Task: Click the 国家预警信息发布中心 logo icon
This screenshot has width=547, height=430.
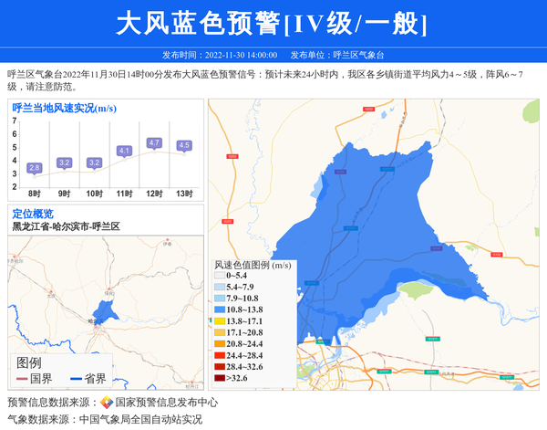Action: tap(107, 403)
